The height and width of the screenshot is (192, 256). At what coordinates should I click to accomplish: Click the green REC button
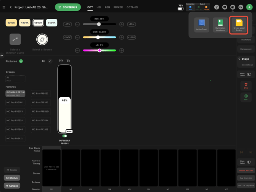coord(246,97)
